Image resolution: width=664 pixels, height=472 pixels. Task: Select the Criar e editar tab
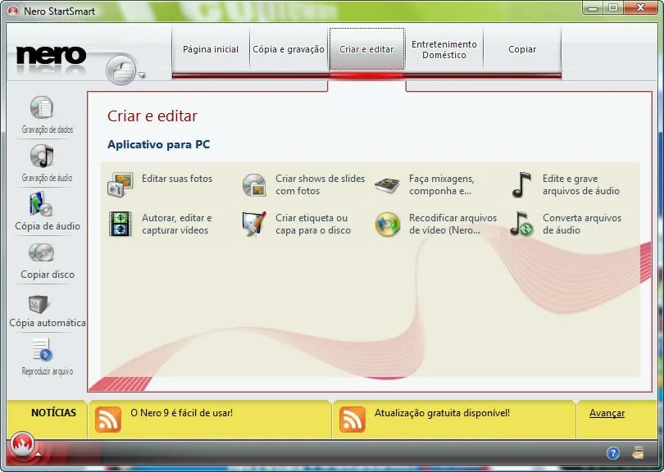click(x=366, y=49)
